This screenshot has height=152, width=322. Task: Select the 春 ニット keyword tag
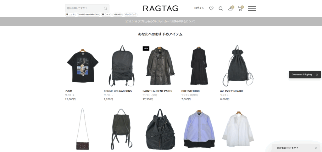pos(70,14)
